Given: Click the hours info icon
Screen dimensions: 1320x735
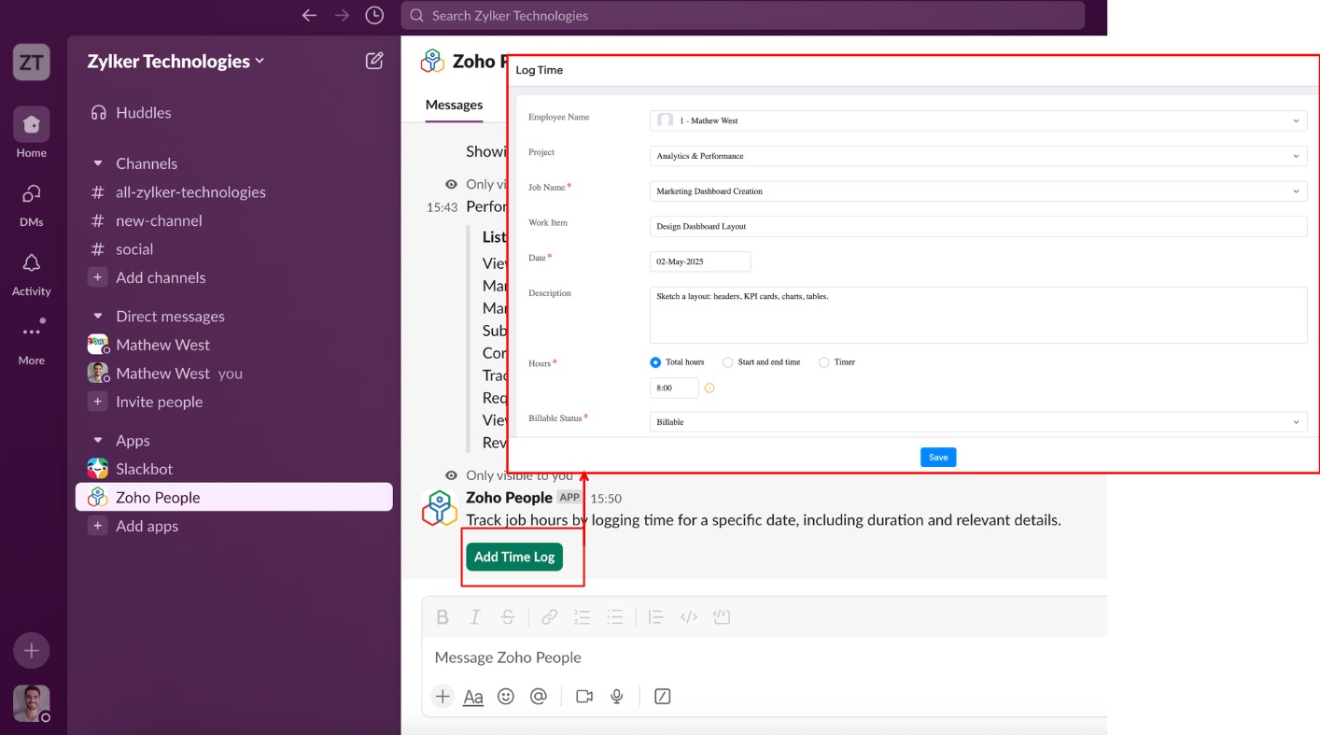Looking at the screenshot, I should point(709,388).
